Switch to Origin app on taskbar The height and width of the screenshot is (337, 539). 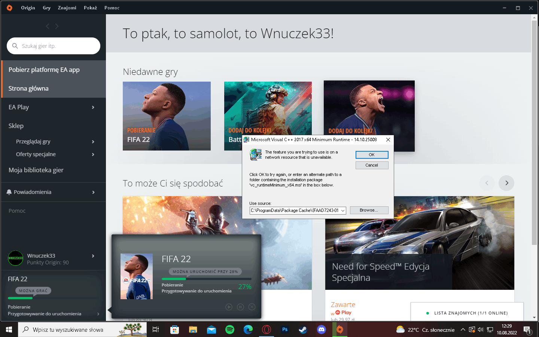pos(339,330)
